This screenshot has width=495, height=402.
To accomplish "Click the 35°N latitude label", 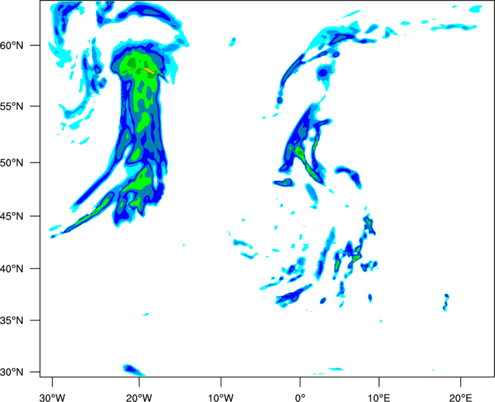I will (x=12, y=320).
